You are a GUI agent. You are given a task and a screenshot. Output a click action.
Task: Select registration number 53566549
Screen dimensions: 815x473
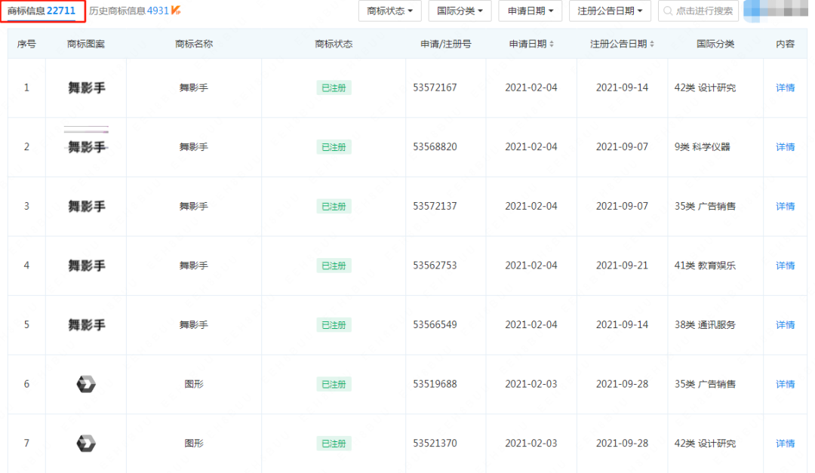click(435, 325)
